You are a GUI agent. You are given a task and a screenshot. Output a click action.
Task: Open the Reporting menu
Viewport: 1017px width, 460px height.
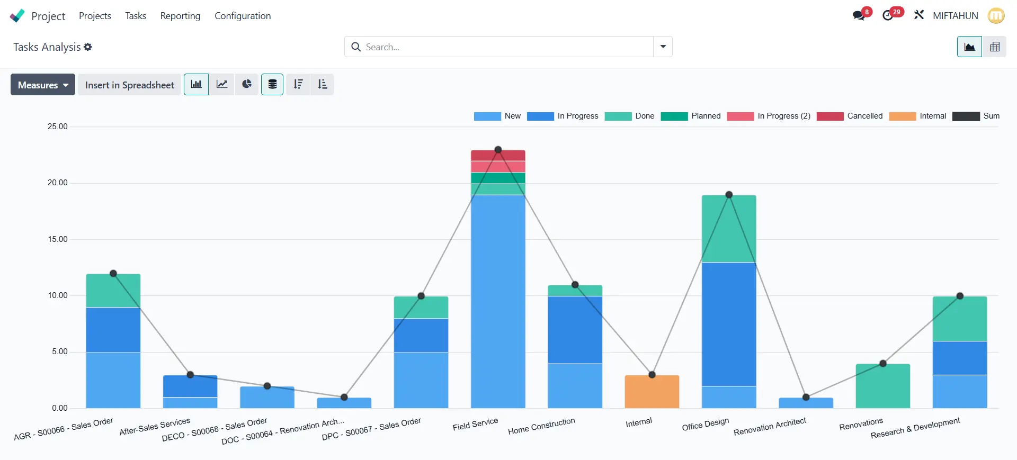(181, 16)
